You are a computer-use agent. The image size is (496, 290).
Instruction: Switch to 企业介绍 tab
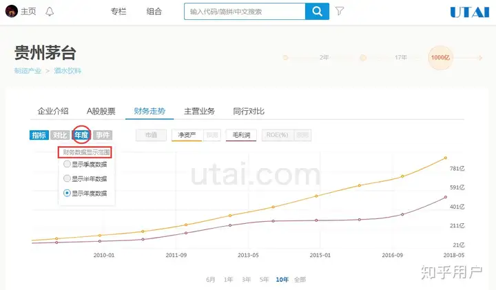pos(53,111)
